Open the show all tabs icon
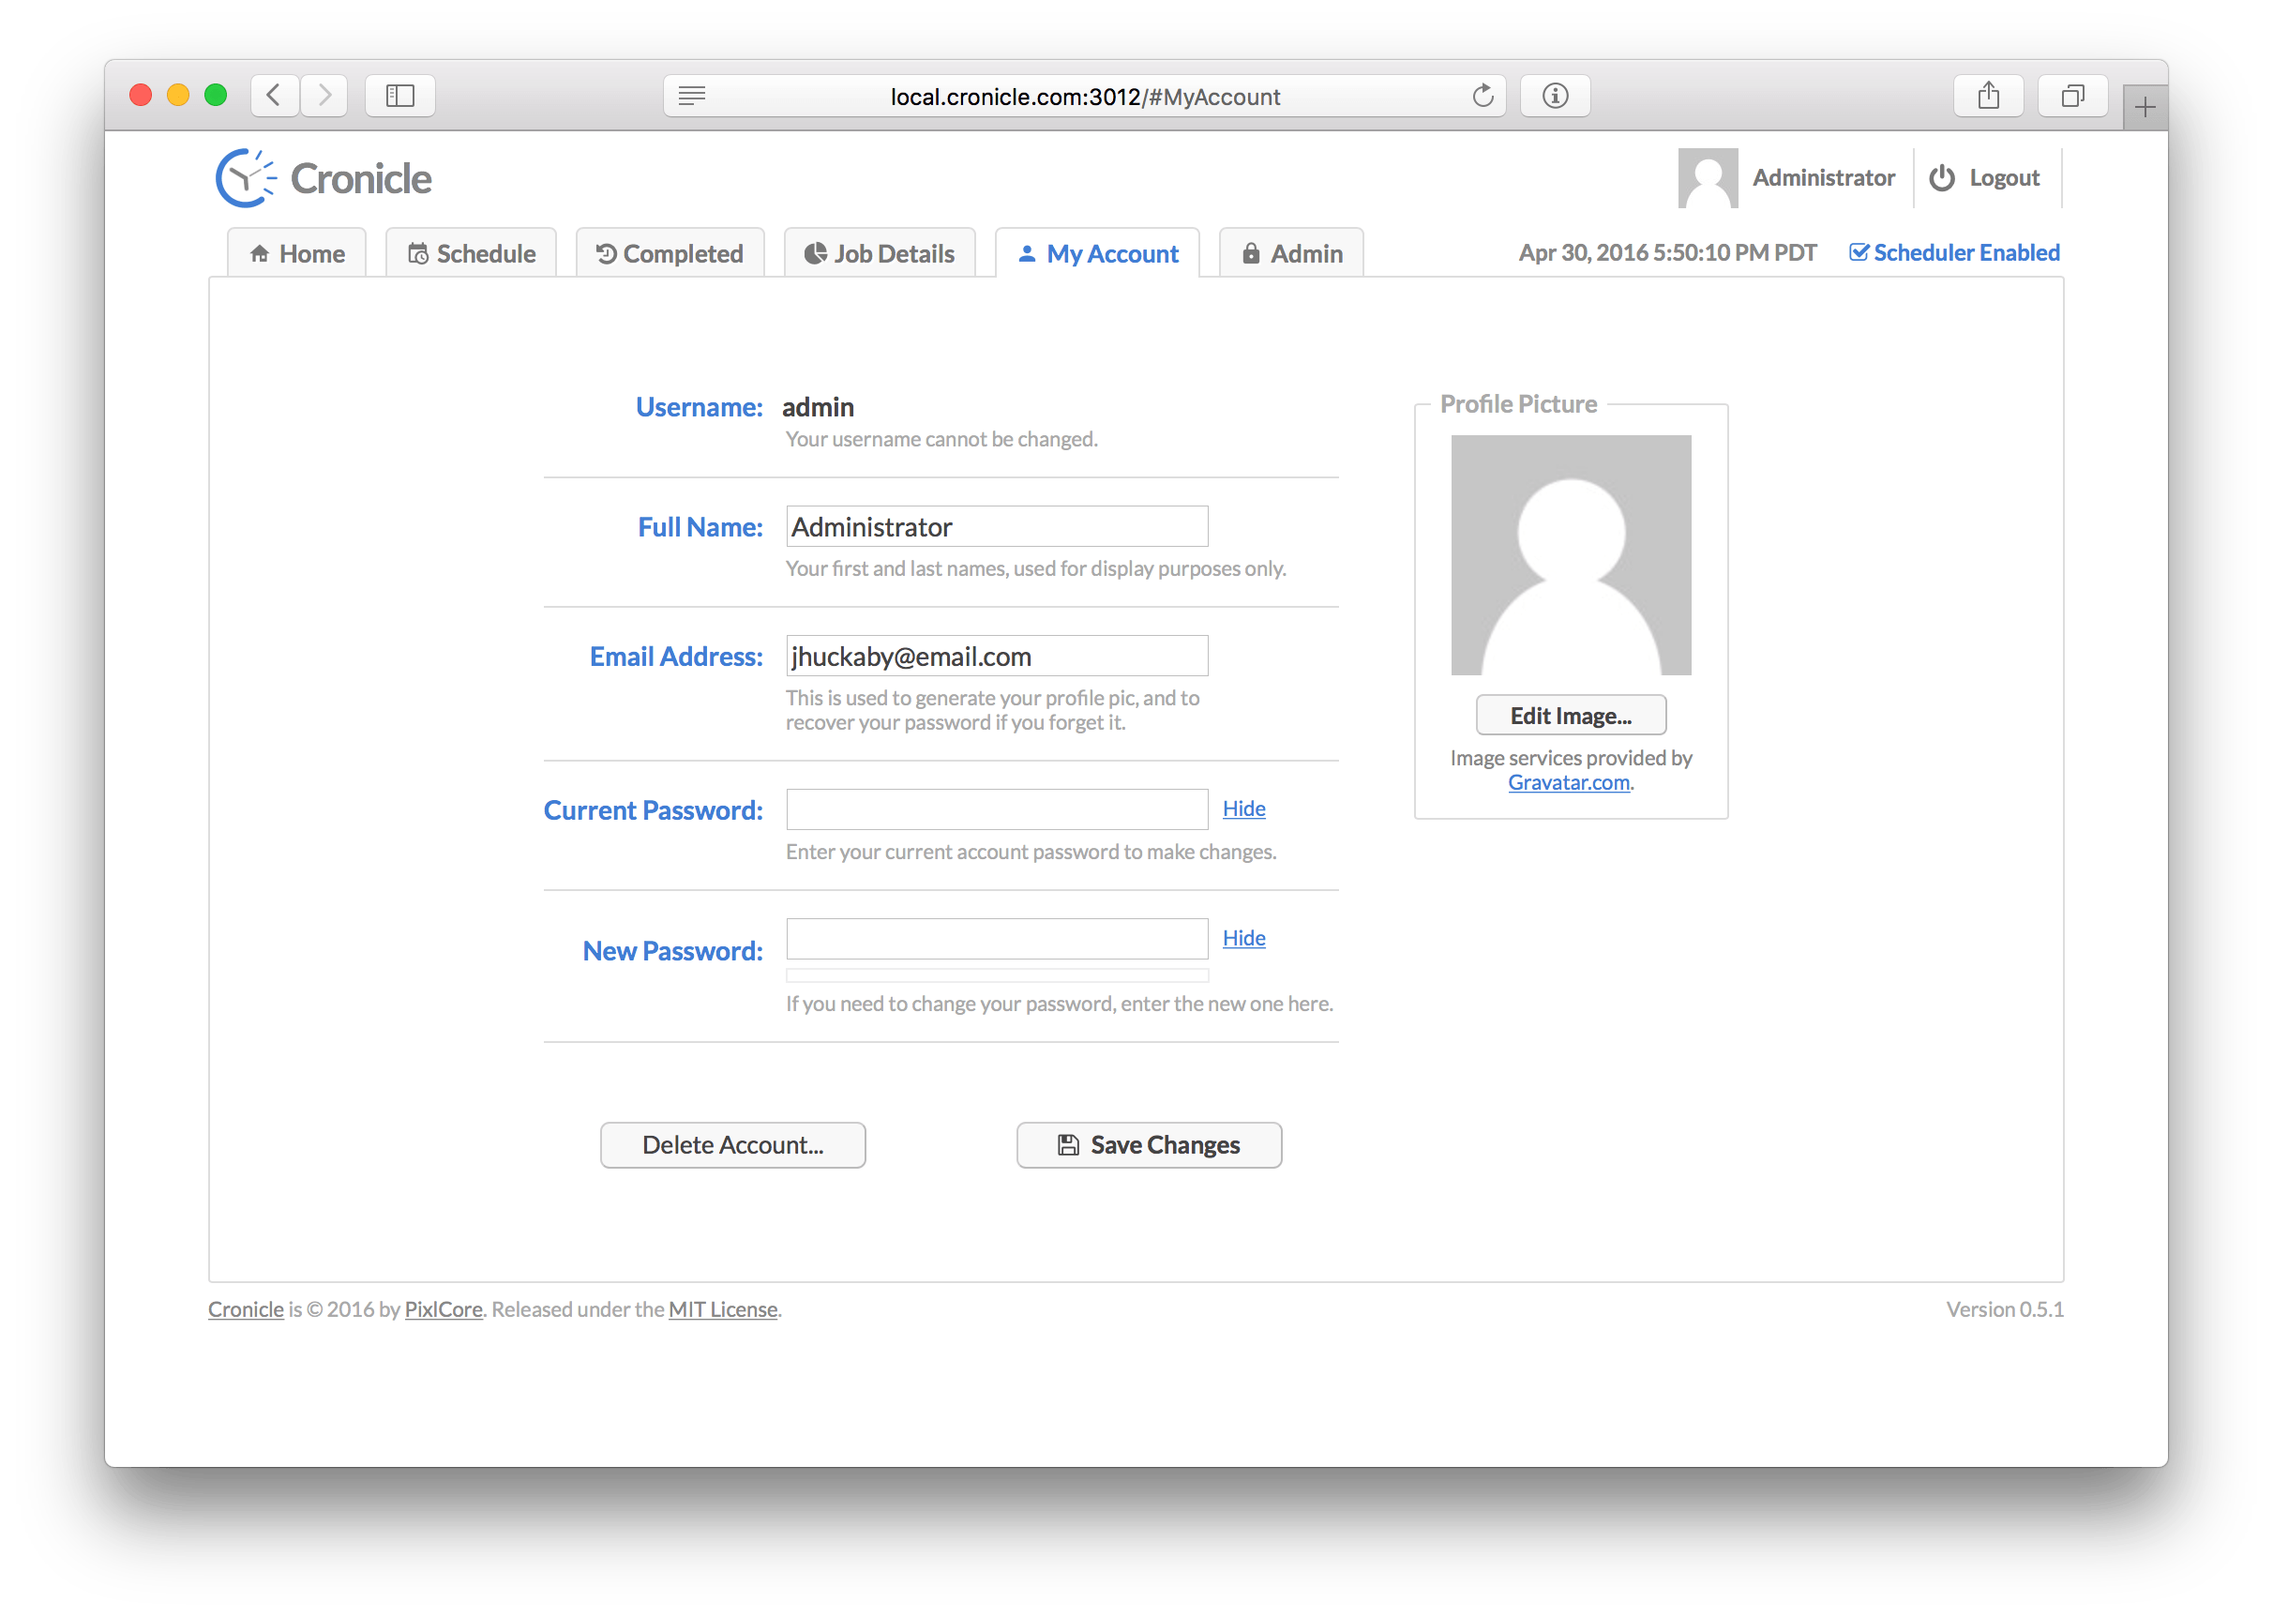This screenshot has height=1617, width=2273. click(x=2072, y=97)
